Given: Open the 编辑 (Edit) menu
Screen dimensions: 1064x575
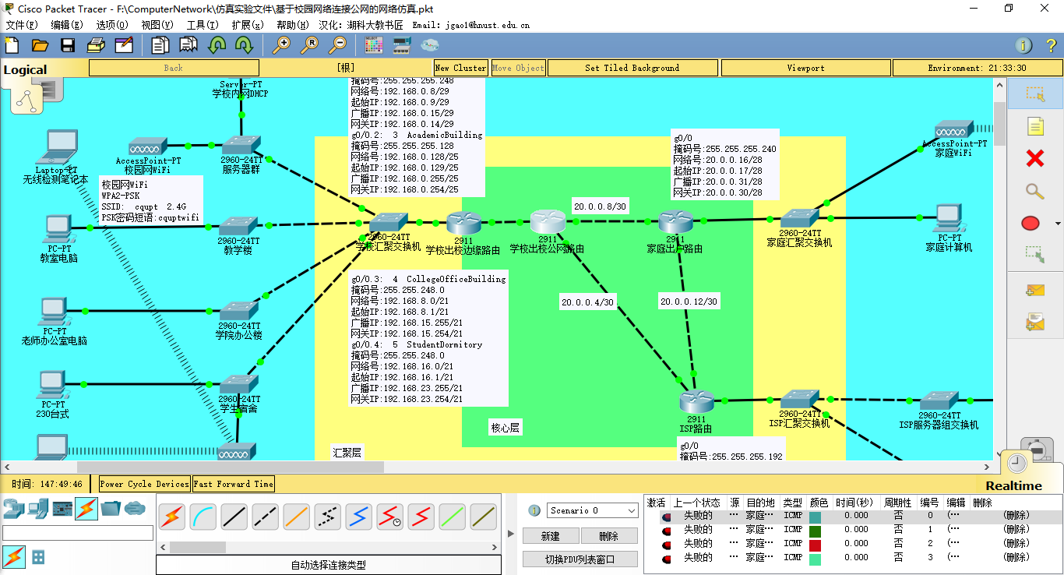Looking at the screenshot, I should pyautogui.click(x=67, y=25).
